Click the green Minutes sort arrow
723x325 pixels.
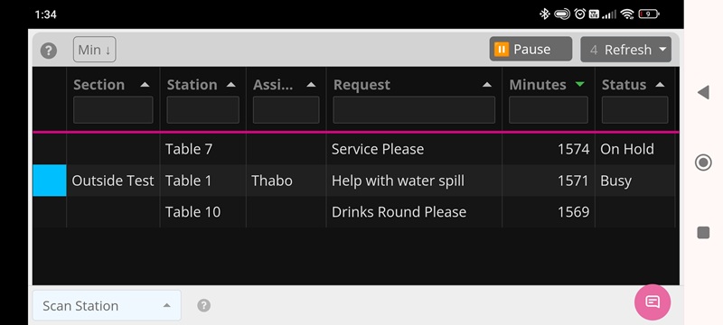[580, 84]
